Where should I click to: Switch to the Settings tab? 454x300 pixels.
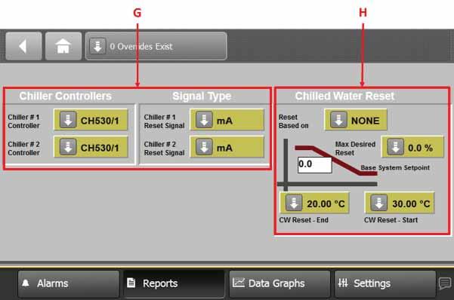pyautogui.click(x=385, y=283)
